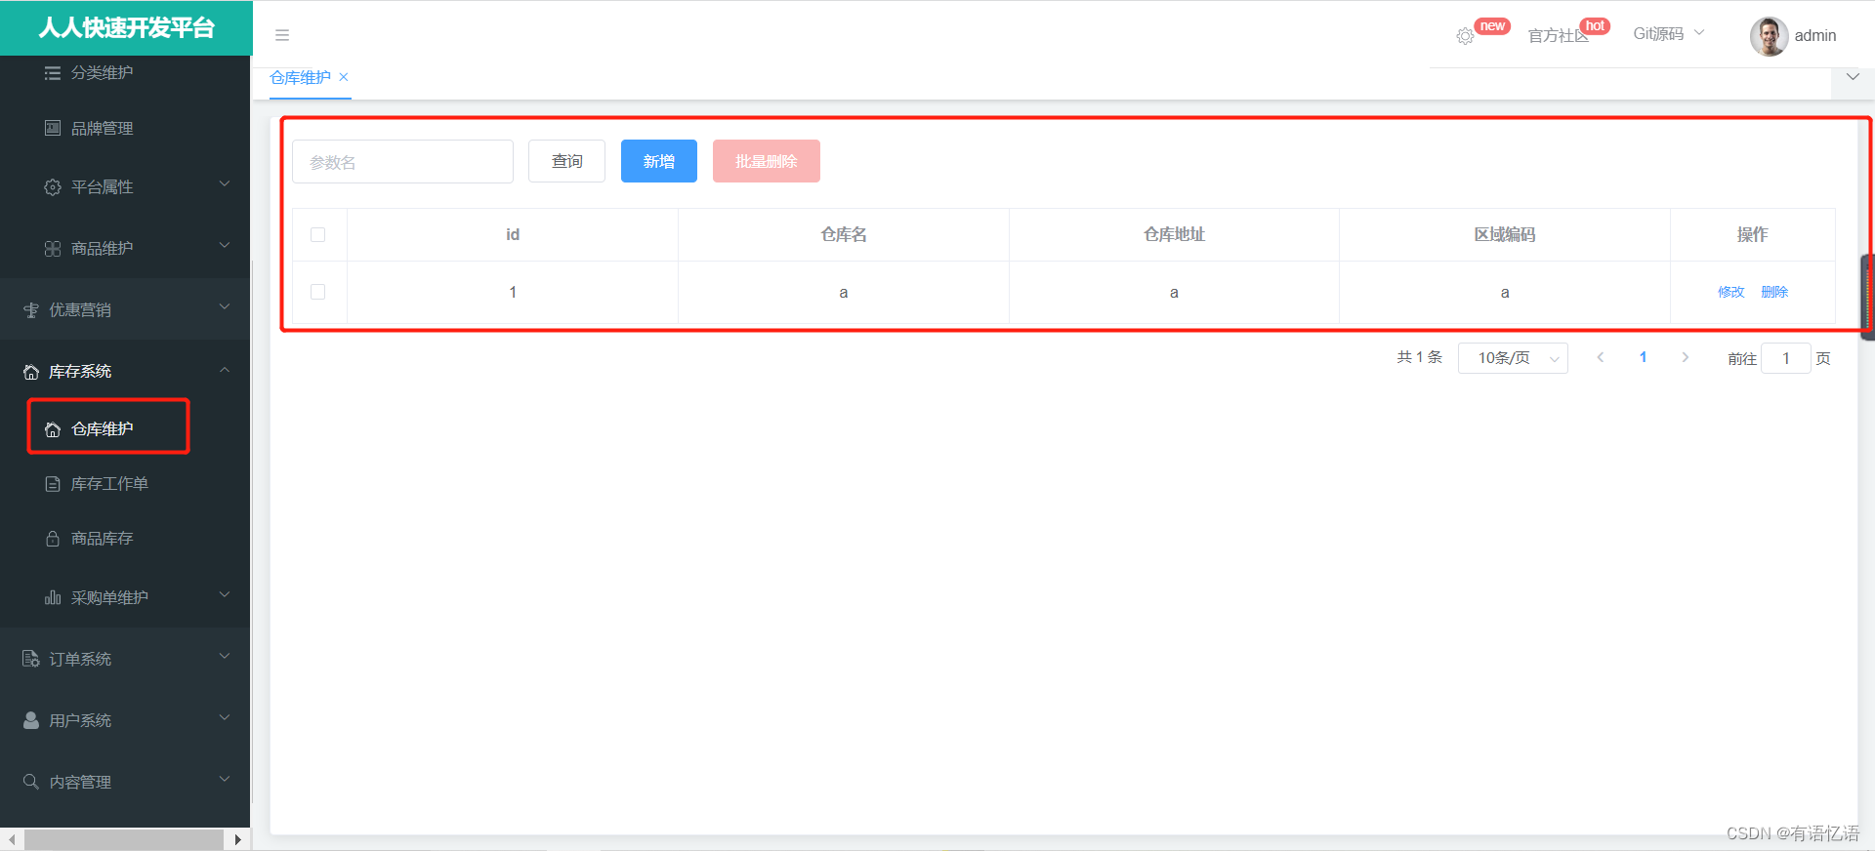
Task: Click the 仓库地址 column header
Action: (1174, 234)
